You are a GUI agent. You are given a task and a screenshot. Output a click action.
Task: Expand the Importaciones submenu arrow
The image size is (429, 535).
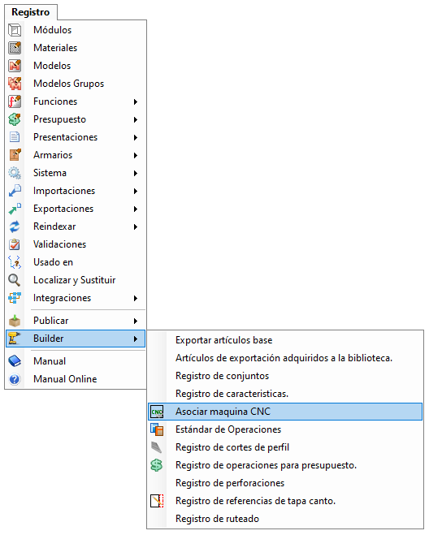pyautogui.click(x=136, y=191)
